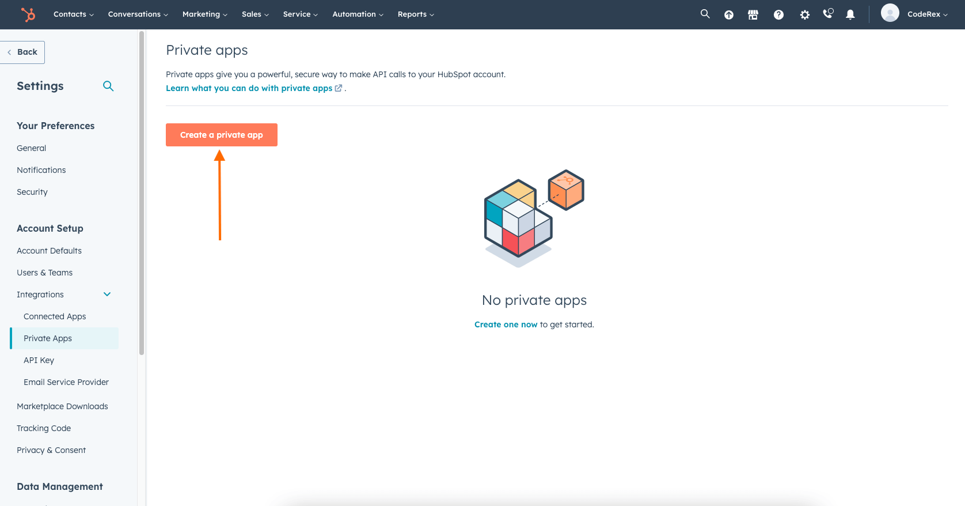This screenshot has height=506, width=965.
Task: Open the Contacts menu
Action: 74,14
